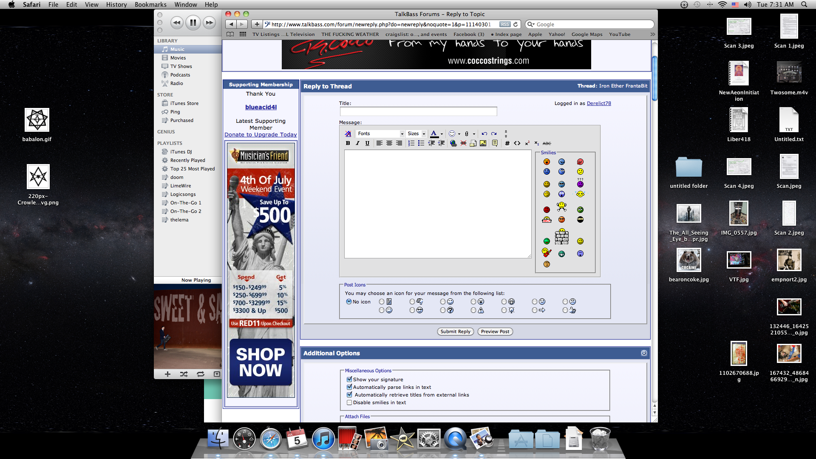The width and height of the screenshot is (816, 459).
Task: Open the Bookmarks menu in the menu bar
Action: [x=150, y=5]
